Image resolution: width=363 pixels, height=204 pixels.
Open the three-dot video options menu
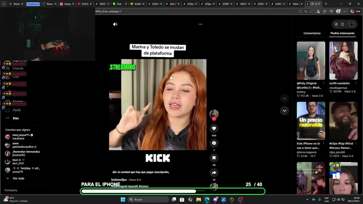coord(200,24)
